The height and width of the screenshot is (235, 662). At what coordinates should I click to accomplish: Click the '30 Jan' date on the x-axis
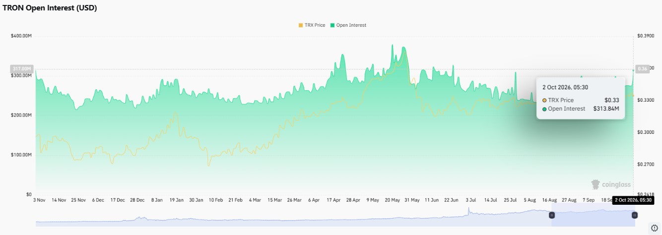pyautogui.click(x=196, y=200)
